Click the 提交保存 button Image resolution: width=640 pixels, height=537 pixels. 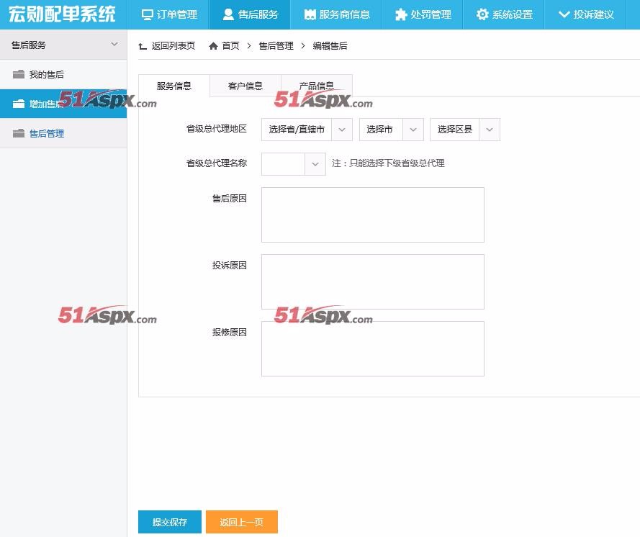click(x=169, y=523)
